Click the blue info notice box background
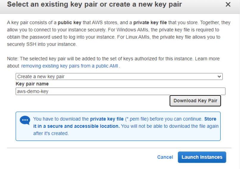Viewport: 240px width, 169px height. click(118, 126)
